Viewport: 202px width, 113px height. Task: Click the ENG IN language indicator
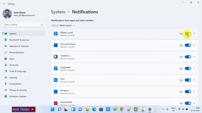173,109
